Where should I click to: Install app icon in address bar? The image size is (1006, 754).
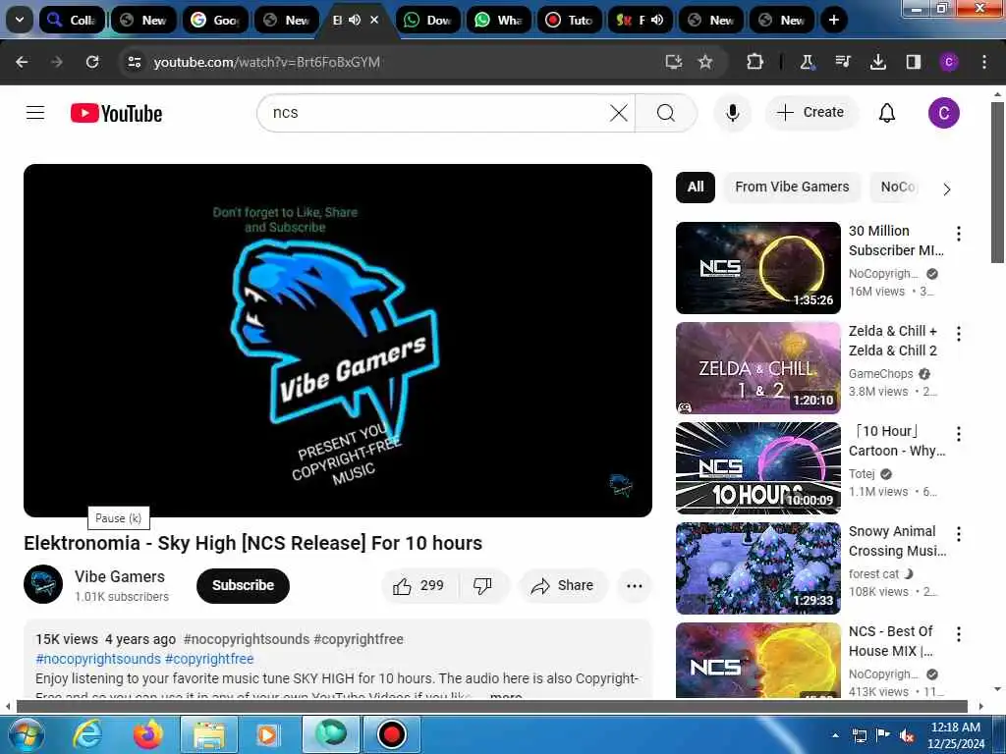[673, 62]
